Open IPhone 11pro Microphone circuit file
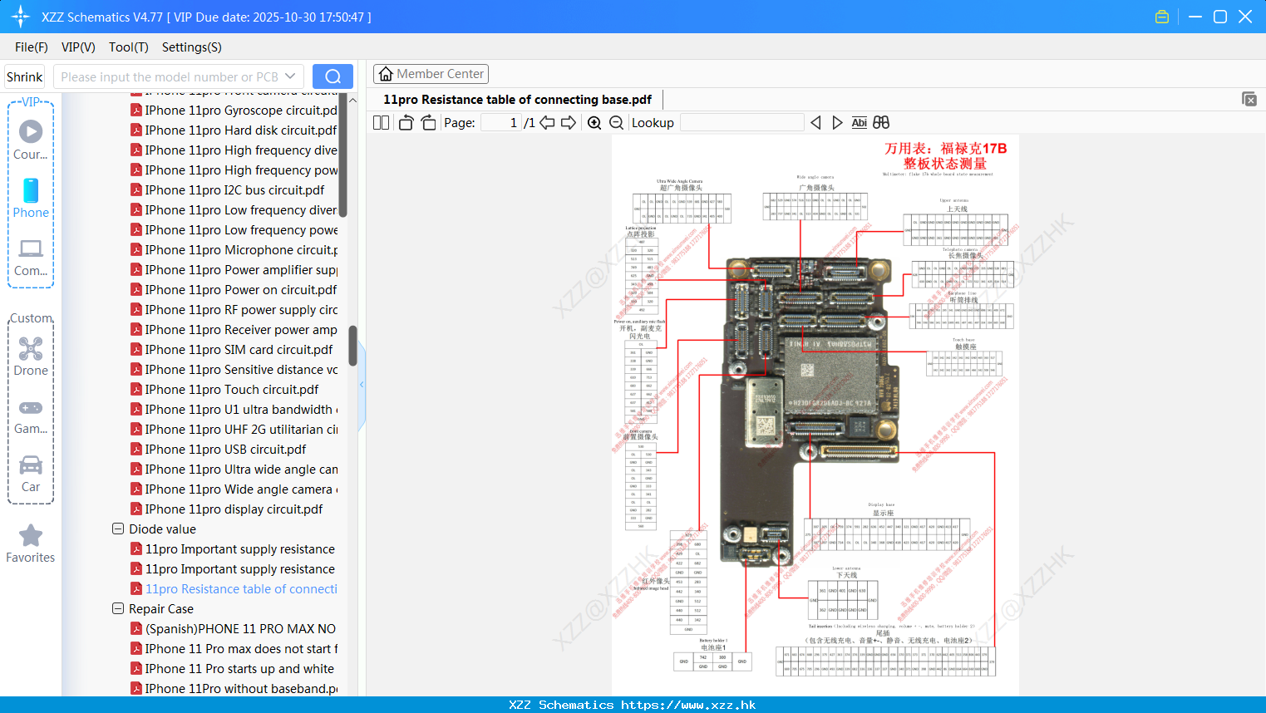Screen dimensions: 1266x713 click(234, 249)
